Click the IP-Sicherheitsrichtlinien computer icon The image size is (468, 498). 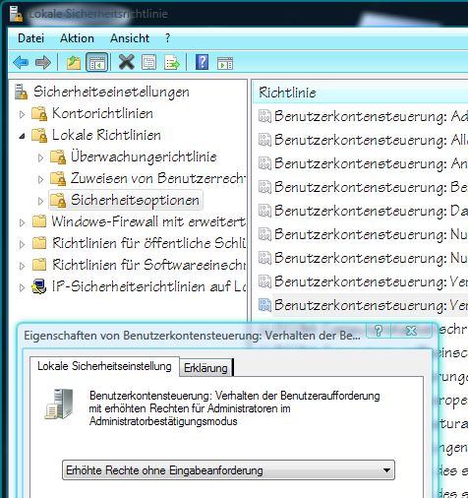[x=39, y=286]
